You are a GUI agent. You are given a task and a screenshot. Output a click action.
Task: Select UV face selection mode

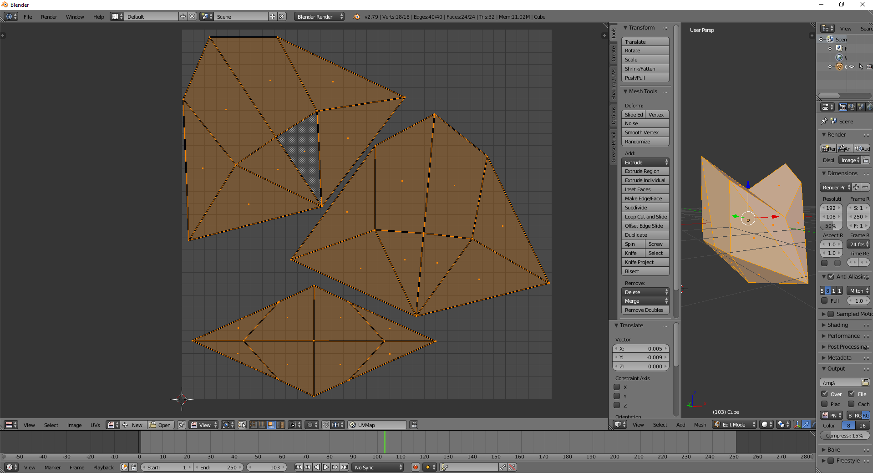pyautogui.click(x=271, y=425)
